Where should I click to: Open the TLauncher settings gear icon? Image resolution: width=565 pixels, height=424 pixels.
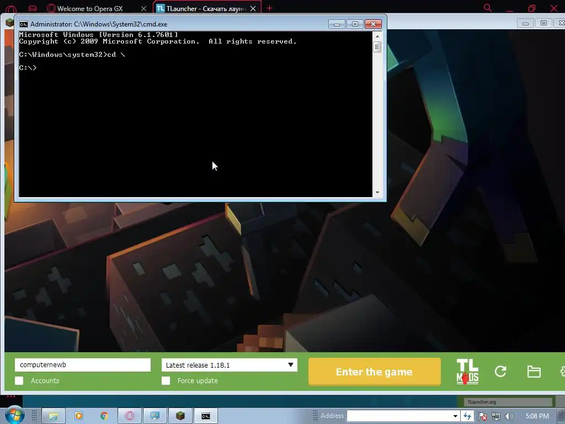click(x=562, y=372)
